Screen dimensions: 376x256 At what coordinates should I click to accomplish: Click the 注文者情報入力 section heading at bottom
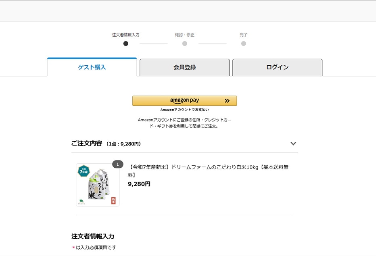(x=93, y=236)
